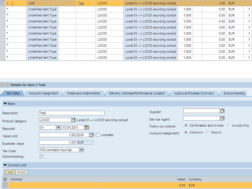Click the Details for item 1 Test title
The height and width of the screenshot is (189, 252).
(28, 85)
